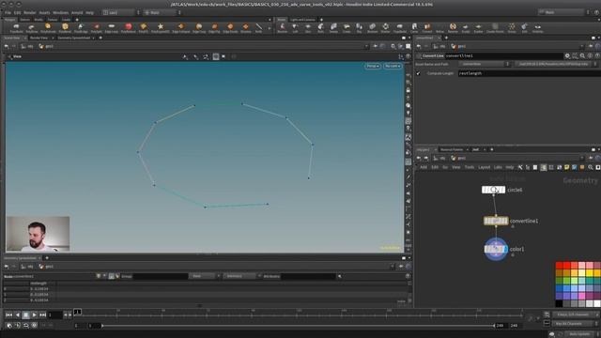Open the Intrinsics dropdown in Geometry Spreadsheet
The width and height of the screenshot is (601, 338).
(x=241, y=276)
